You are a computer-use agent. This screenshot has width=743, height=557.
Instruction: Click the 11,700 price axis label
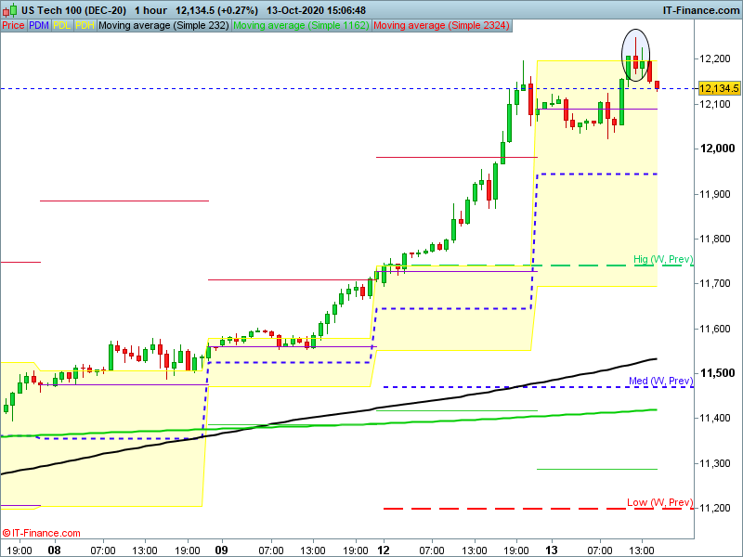coord(715,283)
